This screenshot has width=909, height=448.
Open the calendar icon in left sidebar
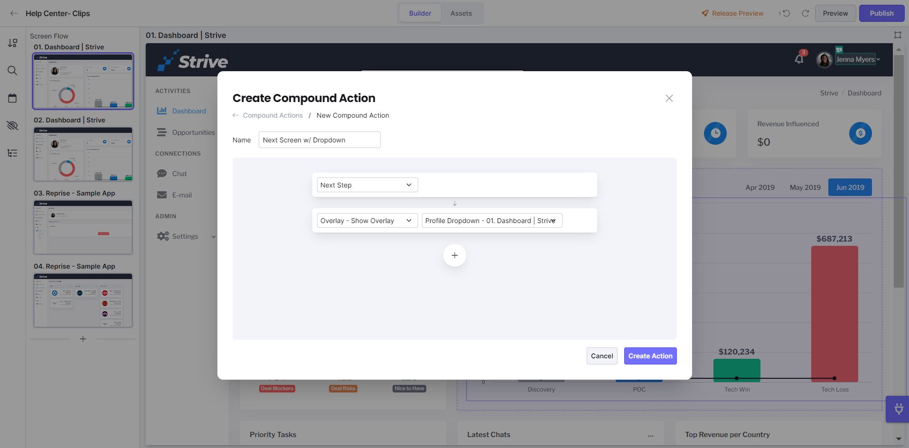coord(12,98)
